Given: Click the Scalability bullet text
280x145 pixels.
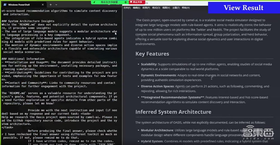Looking at the screenshot, I should 149,64.
